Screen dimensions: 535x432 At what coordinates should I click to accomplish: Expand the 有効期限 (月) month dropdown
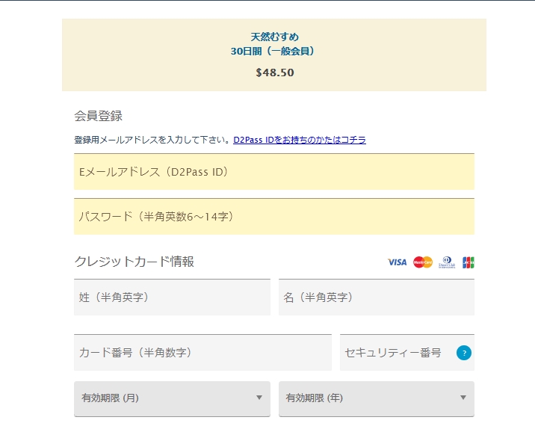click(x=172, y=398)
